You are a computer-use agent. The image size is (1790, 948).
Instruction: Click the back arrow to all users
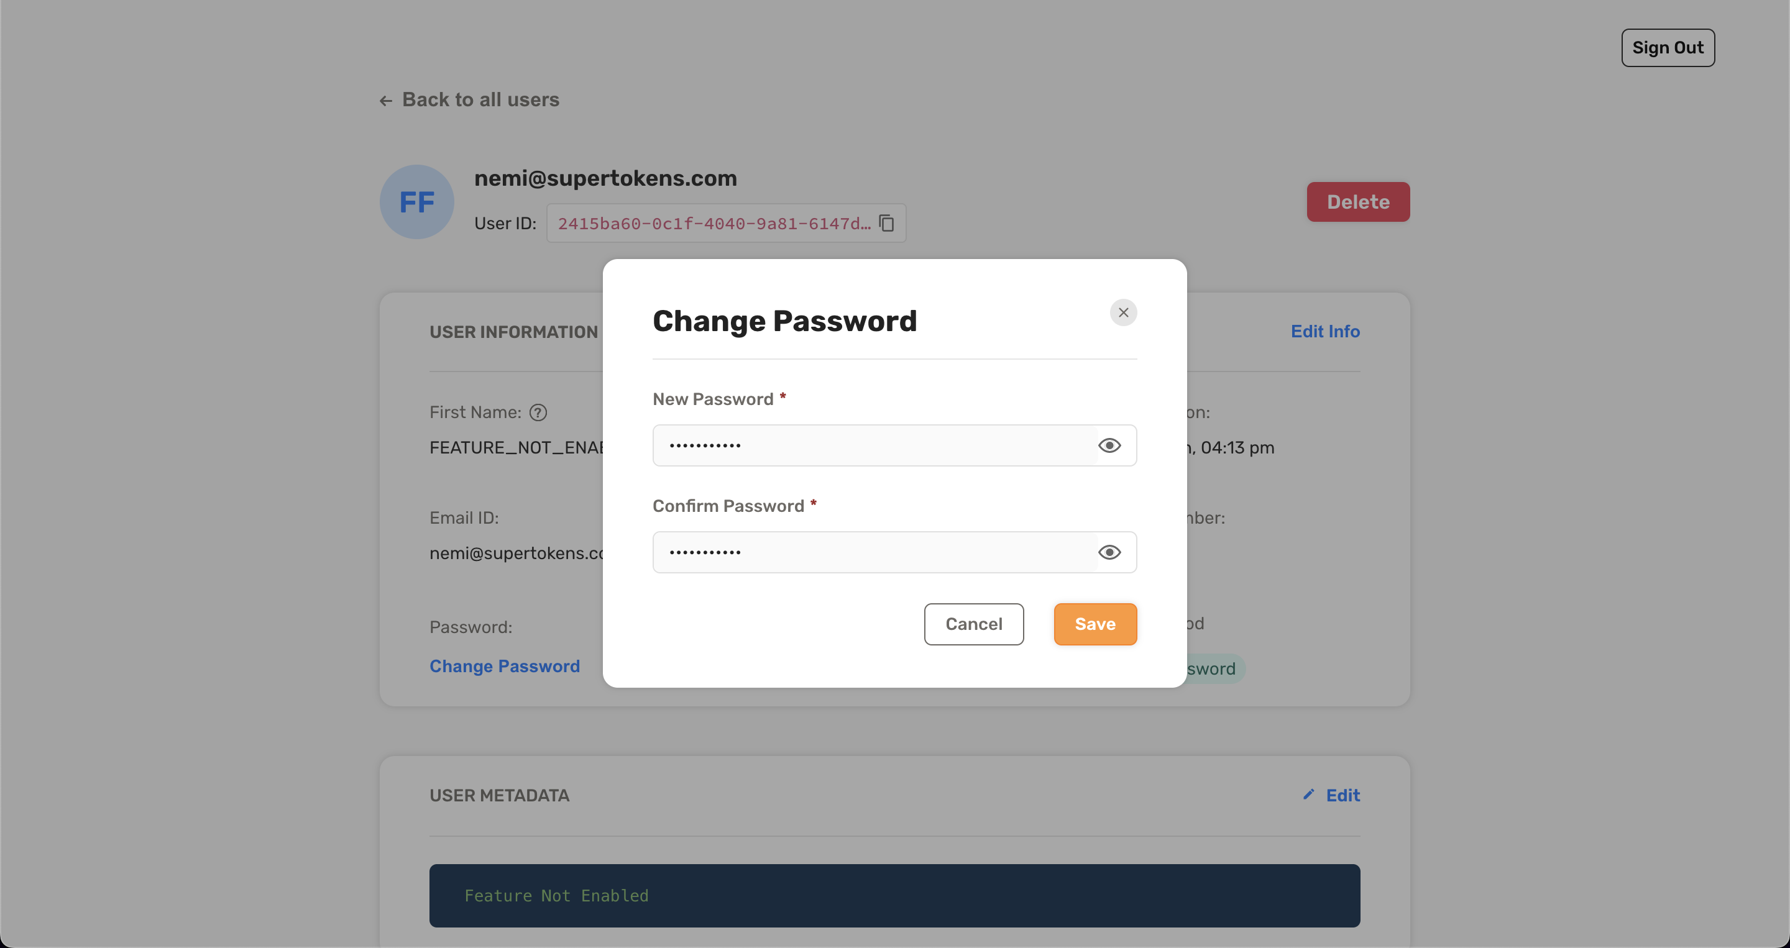(x=386, y=99)
